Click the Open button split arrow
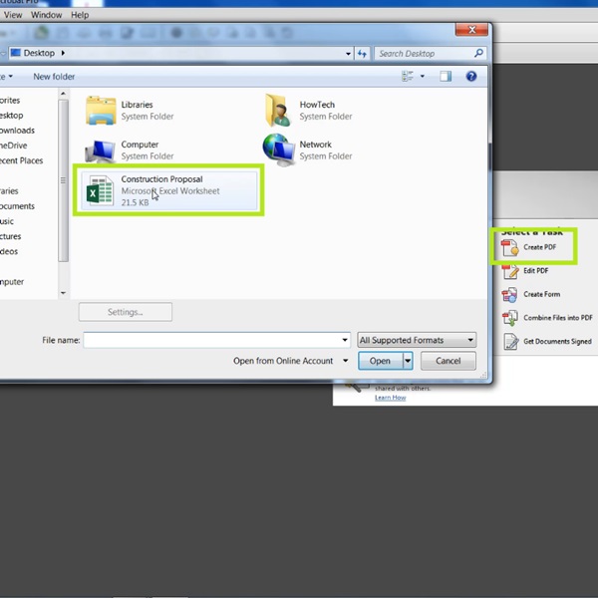The height and width of the screenshot is (598, 598). (x=408, y=361)
